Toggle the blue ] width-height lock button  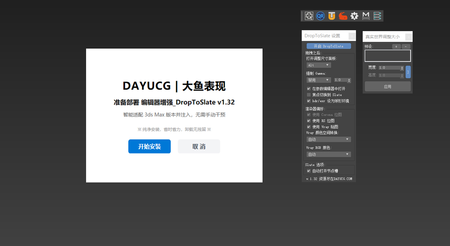[x=408, y=72]
